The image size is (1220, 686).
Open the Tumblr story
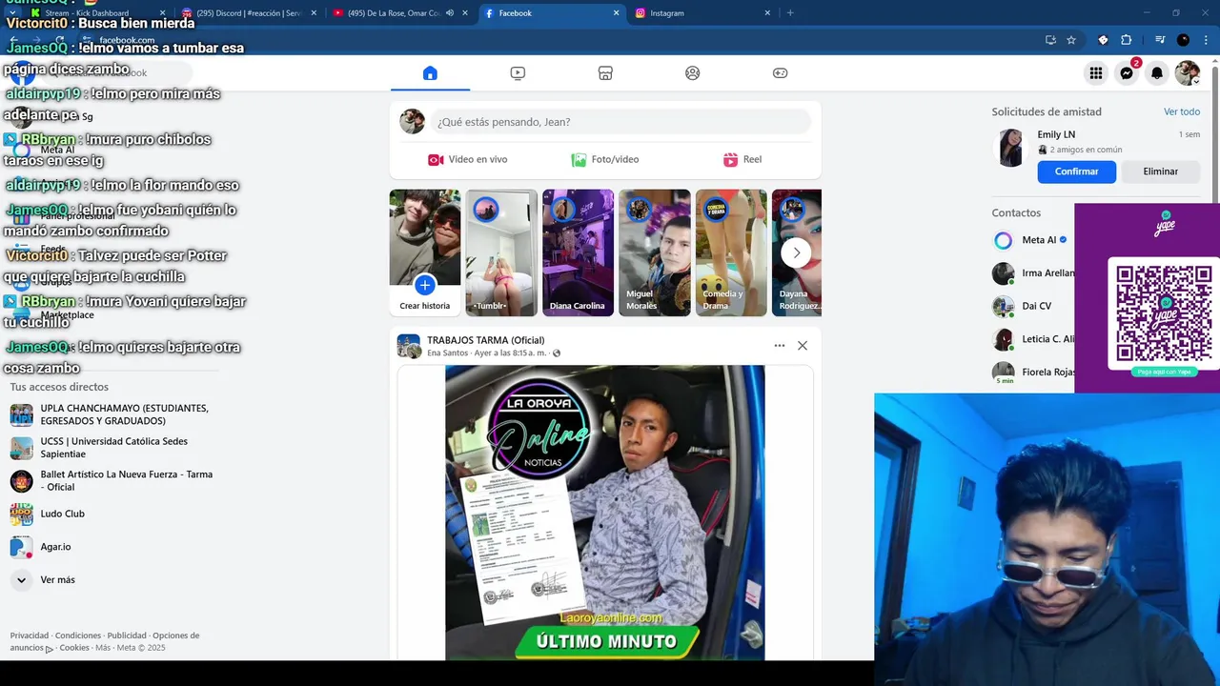[x=501, y=252]
